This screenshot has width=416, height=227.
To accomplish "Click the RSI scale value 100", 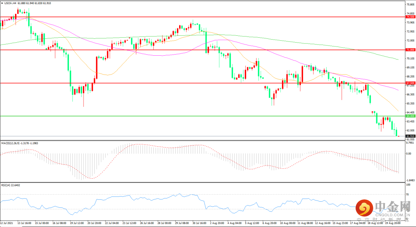I will [x=408, y=184].
